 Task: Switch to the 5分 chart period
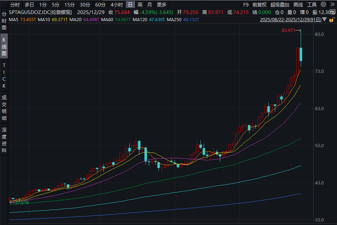(x=55, y=5)
